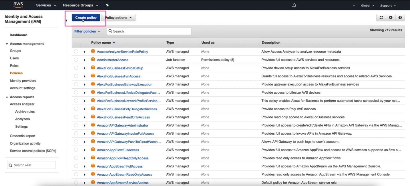Image resolution: width=410 pixels, height=186 pixels.
Task: Open the Support dropdown
Action: (388, 5)
